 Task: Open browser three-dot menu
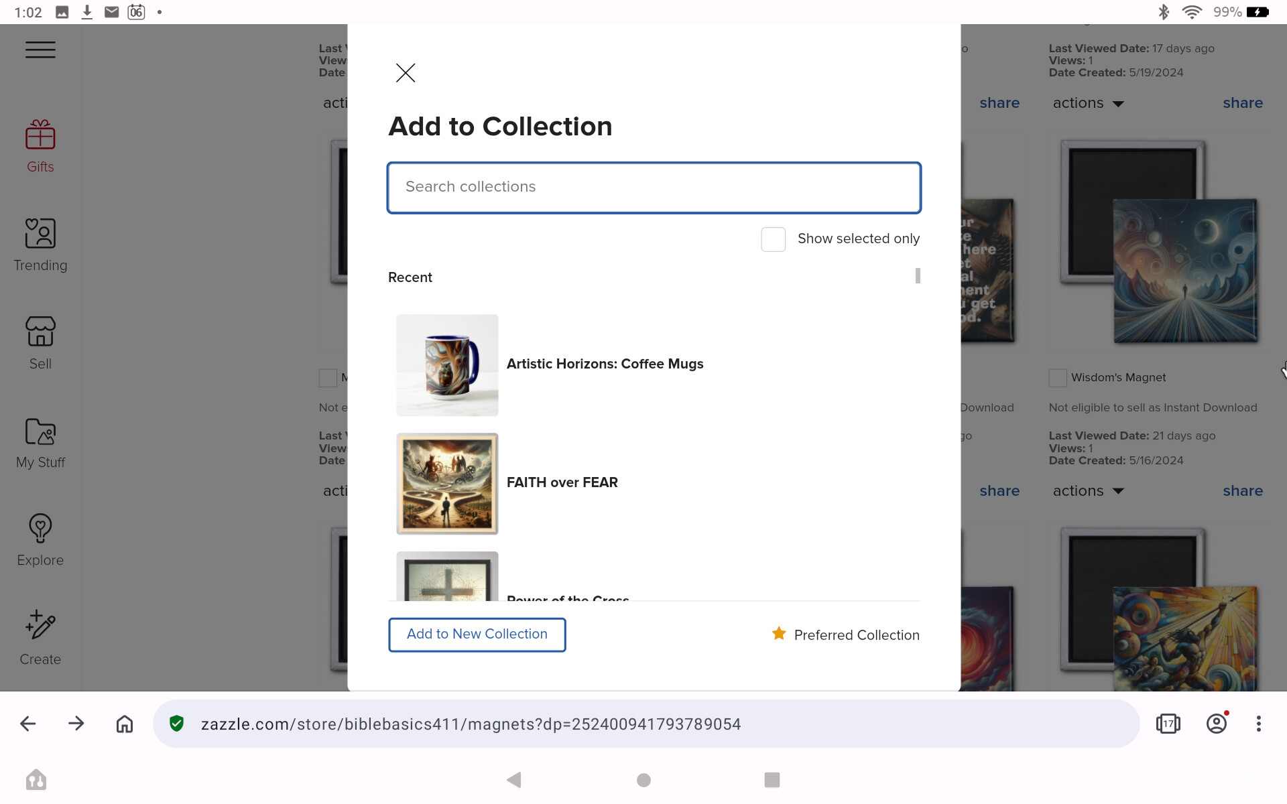coord(1259,724)
